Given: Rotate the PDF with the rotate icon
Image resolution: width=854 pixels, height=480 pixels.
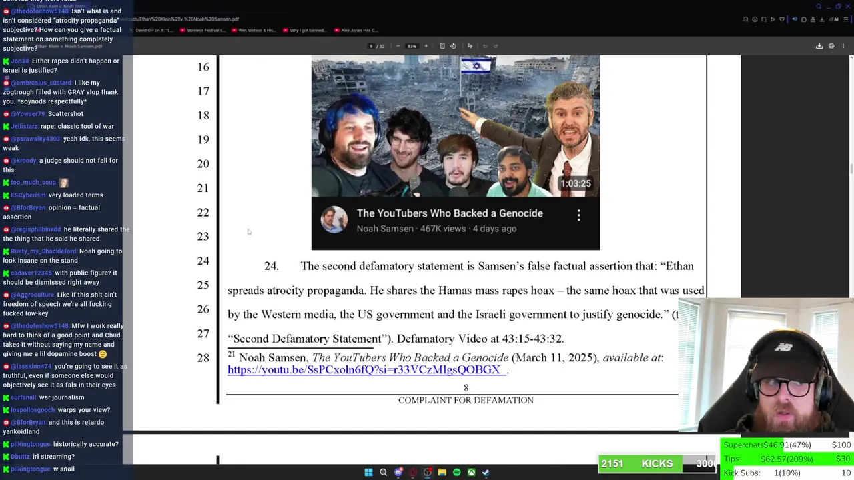Looking at the screenshot, I should (453, 46).
